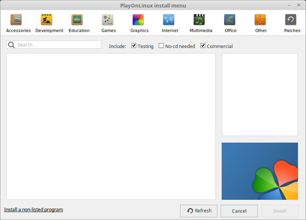Viewport: 306px width, 220px height.
Task: Click the Cancel button
Action: tap(239, 211)
